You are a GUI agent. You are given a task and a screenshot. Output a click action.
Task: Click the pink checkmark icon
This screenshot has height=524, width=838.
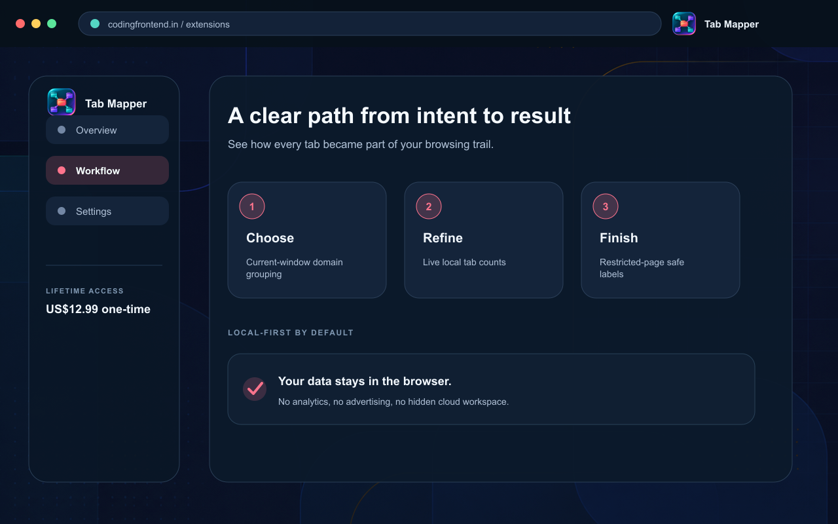(x=255, y=389)
